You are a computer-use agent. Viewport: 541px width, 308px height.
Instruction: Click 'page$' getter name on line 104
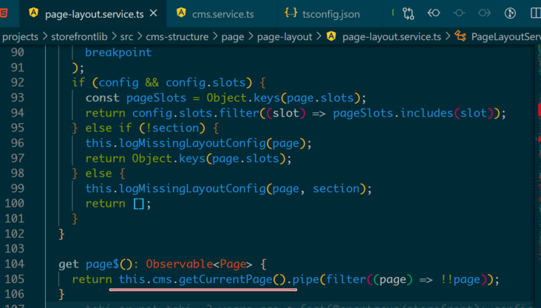[x=103, y=264]
